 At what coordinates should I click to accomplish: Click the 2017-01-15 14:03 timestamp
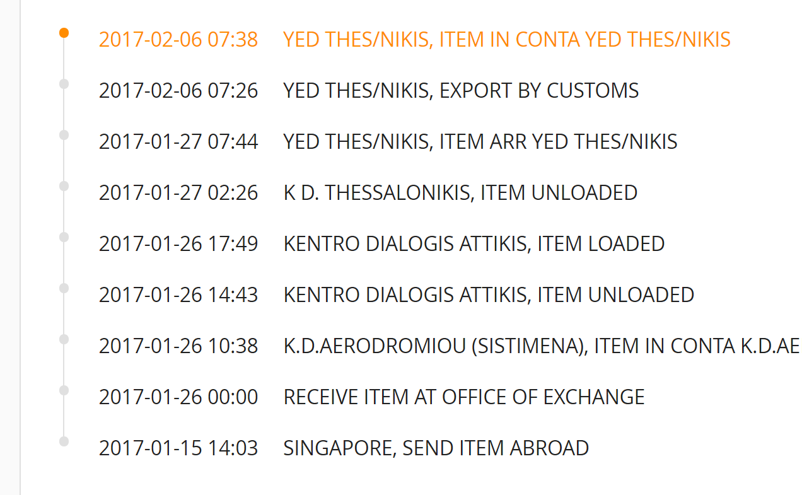tap(178, 448)
